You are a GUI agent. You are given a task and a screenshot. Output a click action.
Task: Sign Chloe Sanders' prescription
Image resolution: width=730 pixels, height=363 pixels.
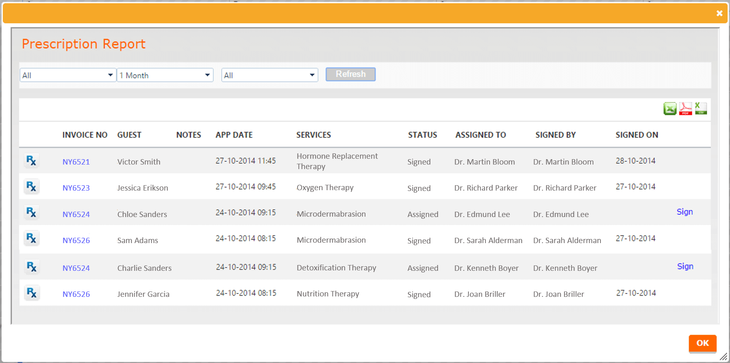tap(684, 212)
